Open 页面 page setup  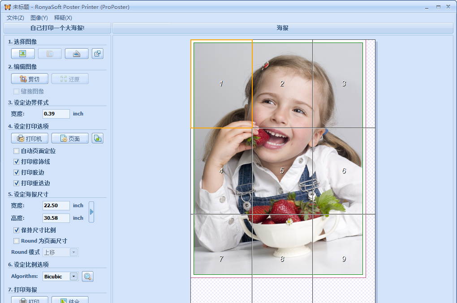[70, 139]
